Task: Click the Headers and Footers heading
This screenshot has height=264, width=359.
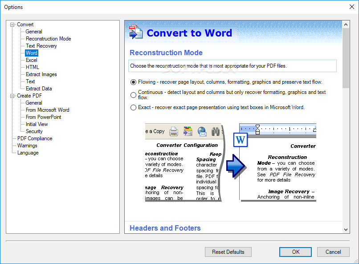Action: pyautogui.click(x=165, y=228)
